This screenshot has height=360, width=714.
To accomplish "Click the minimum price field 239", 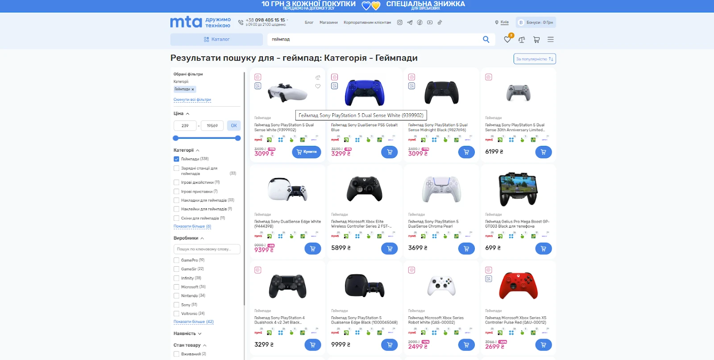I will pyautogui.click(x=185, y=126).
